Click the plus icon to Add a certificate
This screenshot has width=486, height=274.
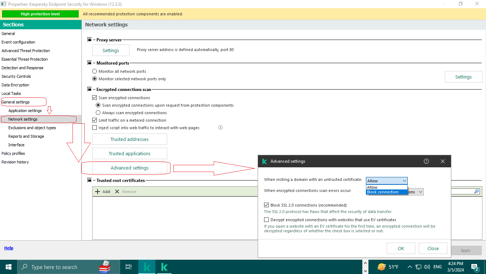coord(98,192)
